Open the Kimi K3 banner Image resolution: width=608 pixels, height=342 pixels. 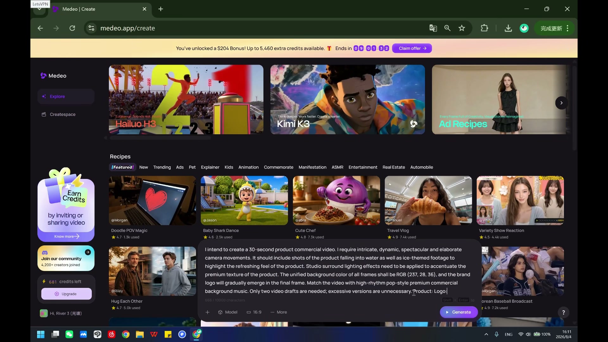[x=347, y=99]
